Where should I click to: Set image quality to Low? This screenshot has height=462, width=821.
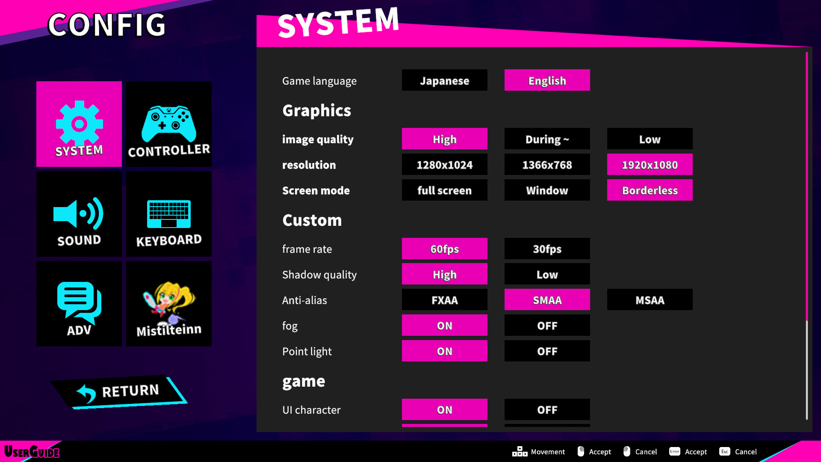[x=650, y=139]
